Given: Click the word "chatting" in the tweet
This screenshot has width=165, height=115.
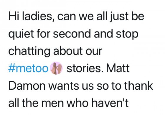Looking at the screenshot, I should pyautogui.click(x=29, y=52).
